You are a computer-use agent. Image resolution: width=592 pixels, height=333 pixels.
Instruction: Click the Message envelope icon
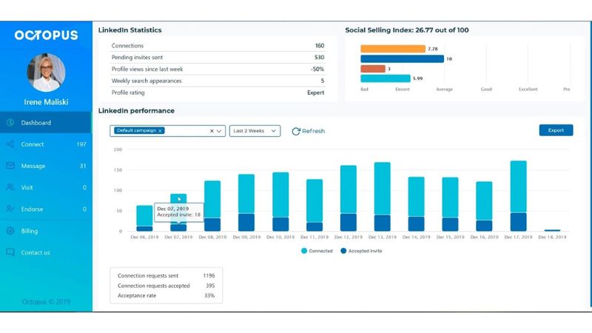tap(10, 165)
